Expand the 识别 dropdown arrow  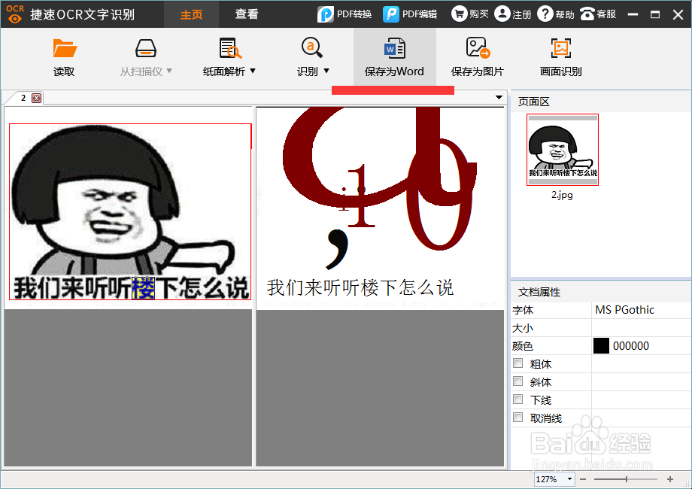point(326,71)
